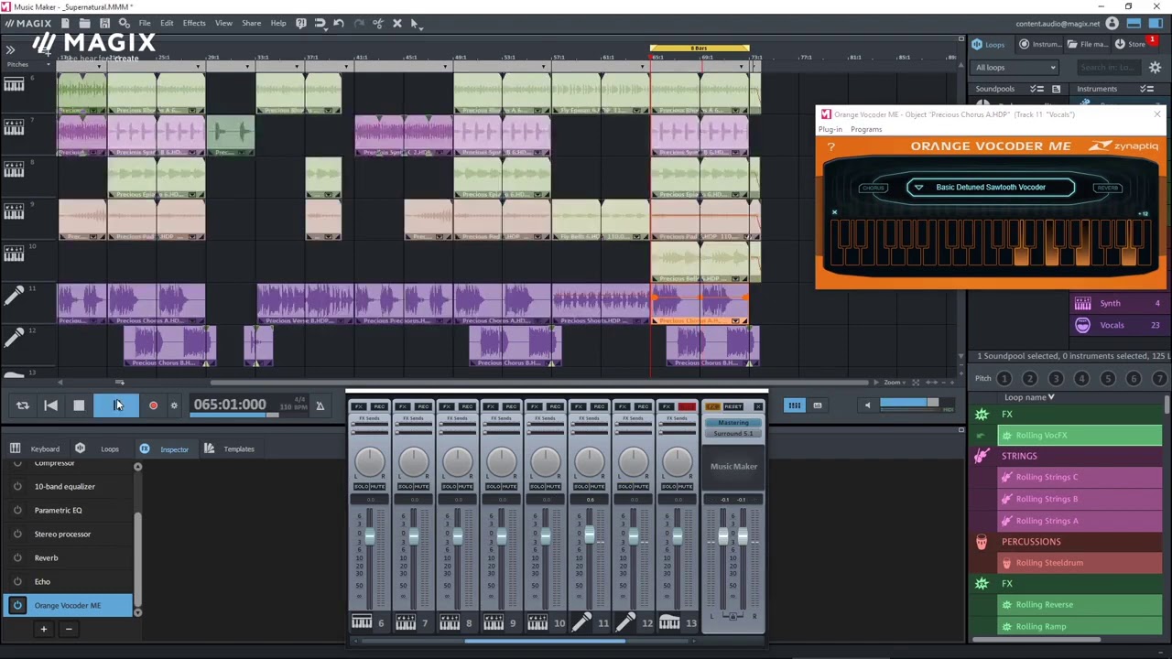Open Plug-in menu in vocoder window
The height and width of the screenshot is (659, 1172).
coord(830,129)
